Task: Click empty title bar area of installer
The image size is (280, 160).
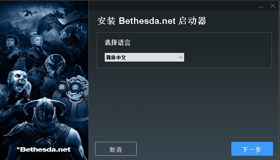Action: [171, 6]
